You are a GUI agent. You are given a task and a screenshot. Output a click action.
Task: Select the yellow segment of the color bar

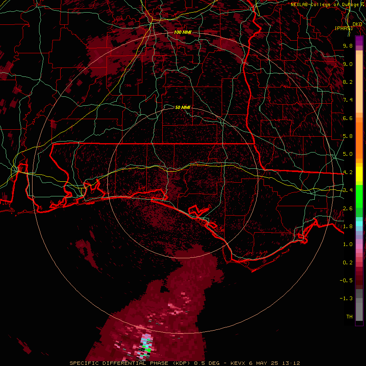point(359,174)
